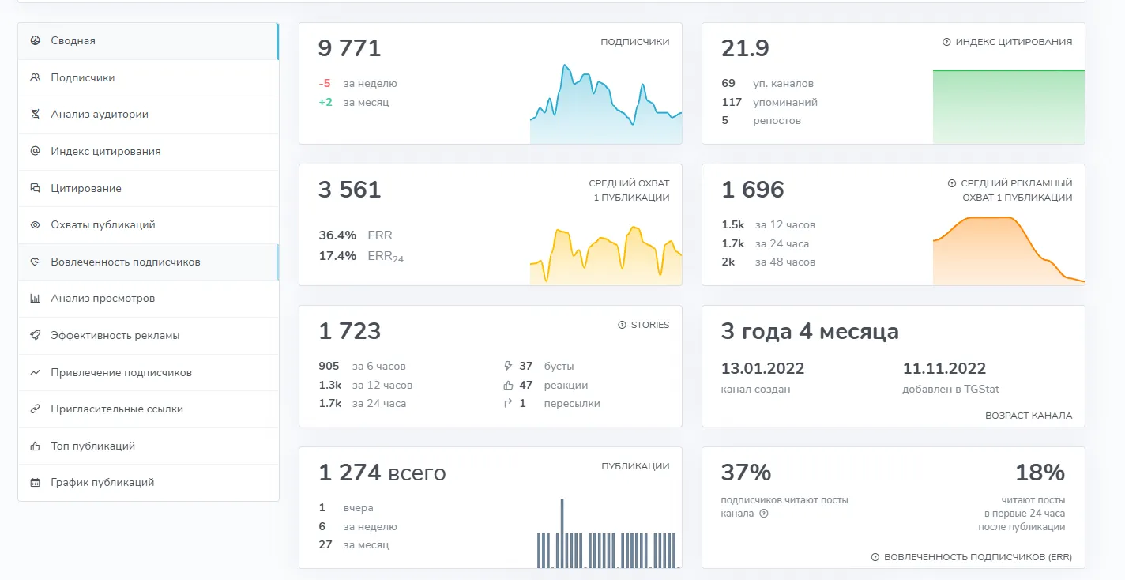This screenshot has height=580, width=1125.
Task: Click the gray publications bar chart
Action: (x=606, y=533)
